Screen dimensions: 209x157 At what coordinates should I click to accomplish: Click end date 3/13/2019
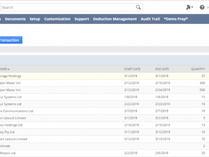point(163,139)
